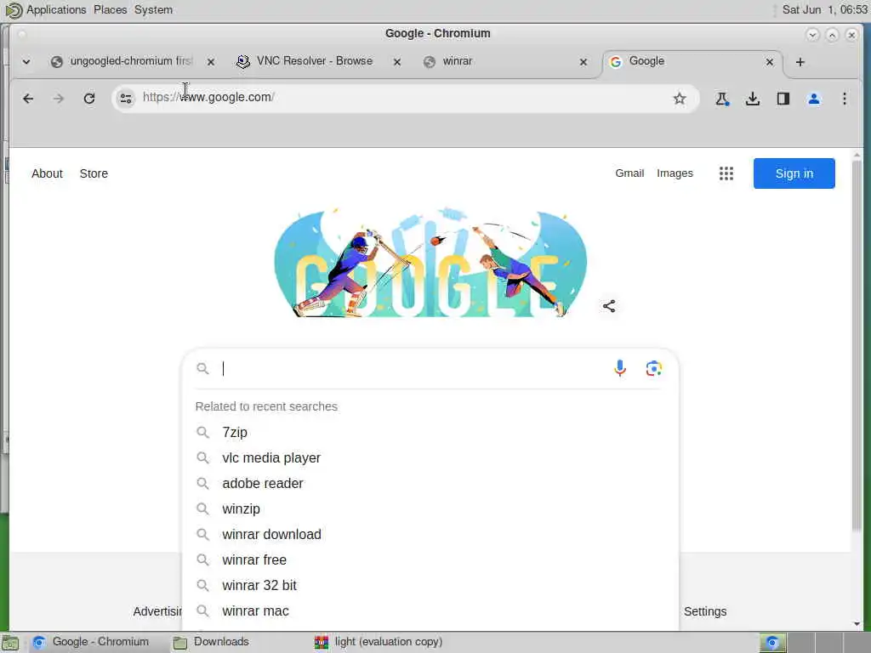Open the Applications menu

point(56,10)
